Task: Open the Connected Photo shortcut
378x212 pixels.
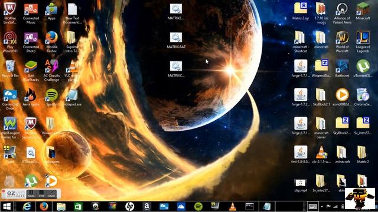Action: tap(31, 42)
